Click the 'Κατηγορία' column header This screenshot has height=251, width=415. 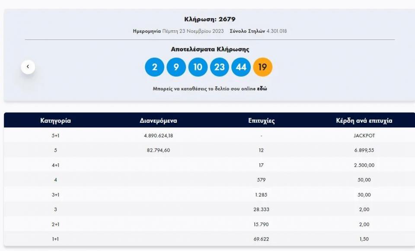55,121
